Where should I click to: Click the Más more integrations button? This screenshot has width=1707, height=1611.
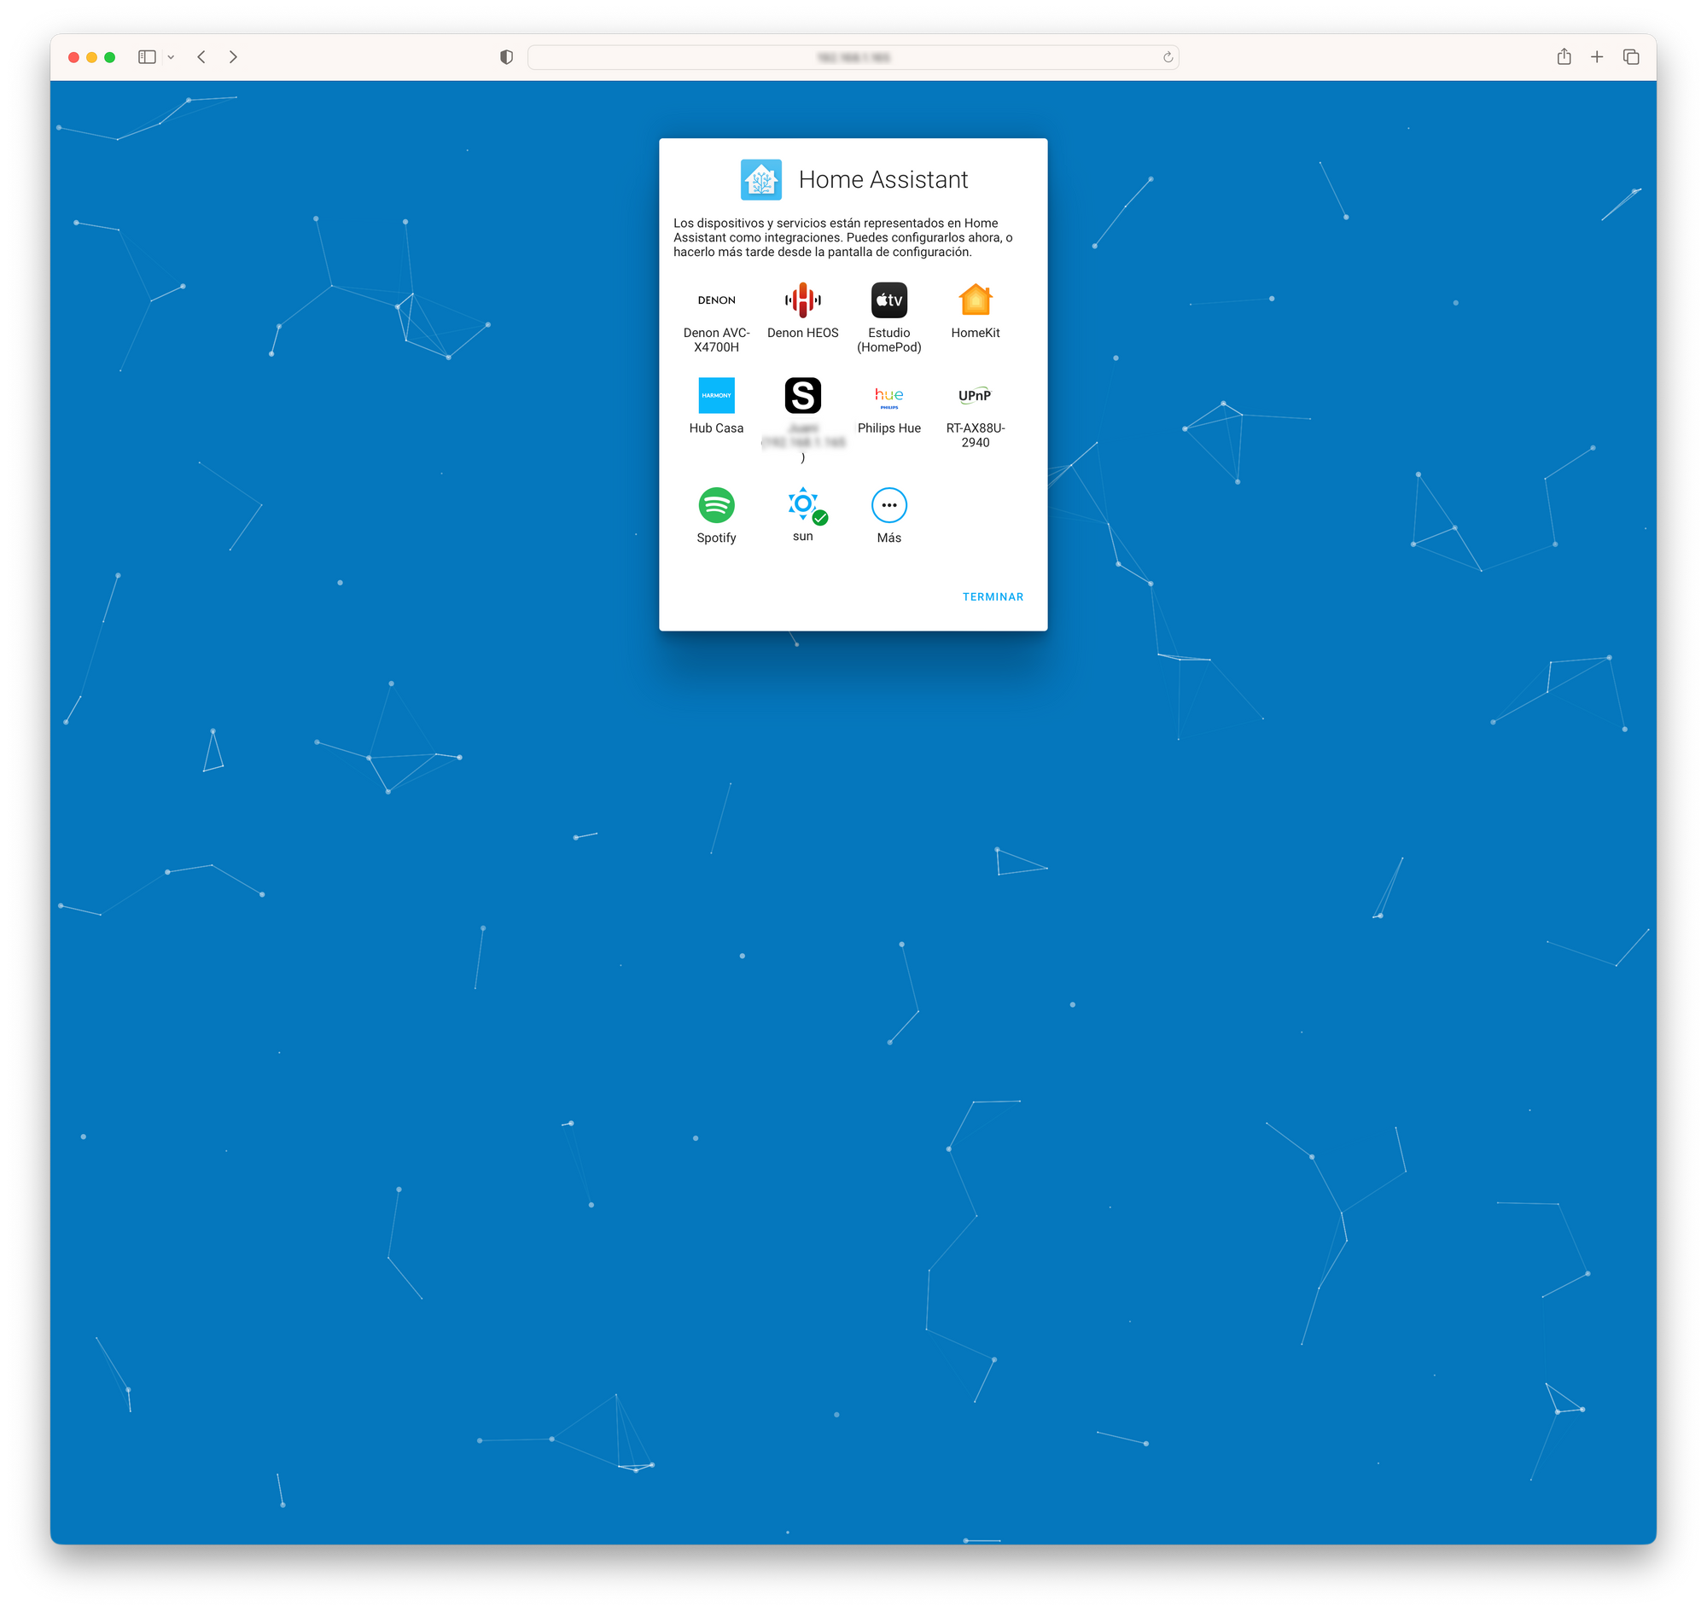[888, 505]
